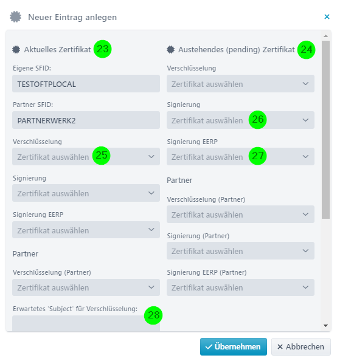Viewport: 337px width, 361px height.
Task: Click the scrollbar up arrow
Action: 325,36
